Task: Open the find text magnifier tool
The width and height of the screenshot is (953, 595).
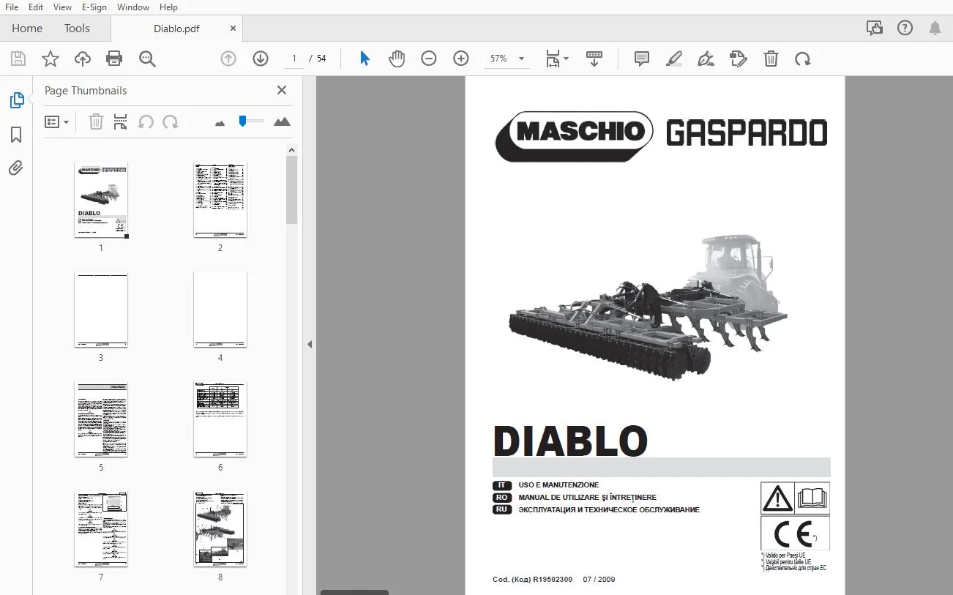Action: [147, 59]
